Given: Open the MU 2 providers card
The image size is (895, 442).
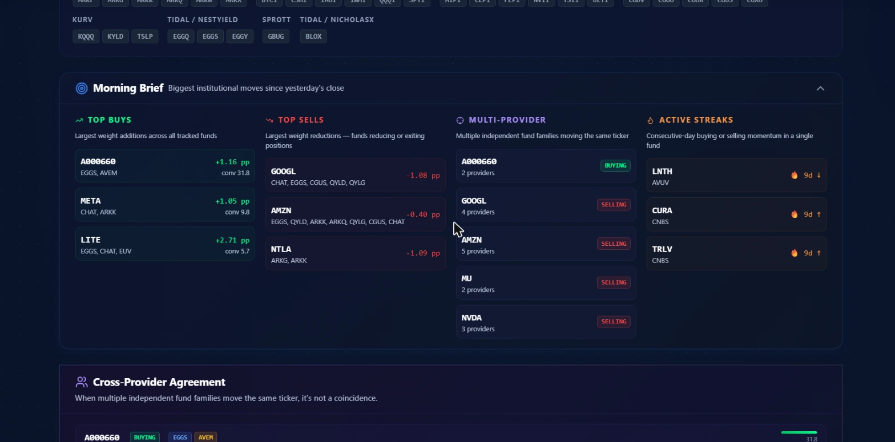Looking at the screenshot, I should 546,283.
